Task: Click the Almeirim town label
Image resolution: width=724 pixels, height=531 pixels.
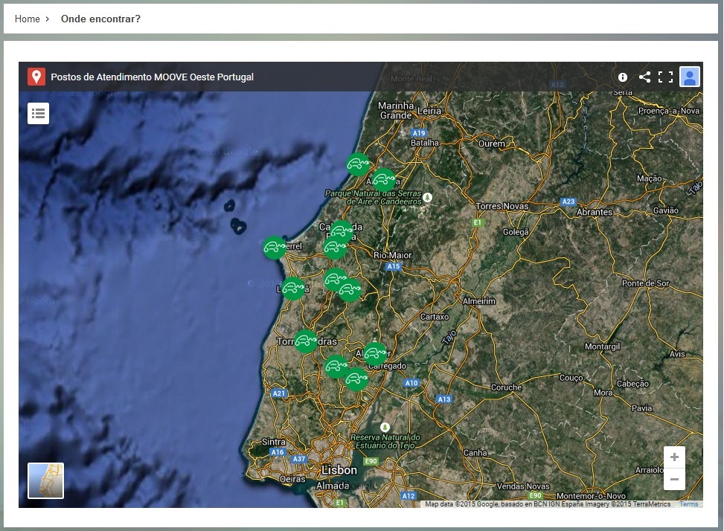Action: click(x=478, y=300)
